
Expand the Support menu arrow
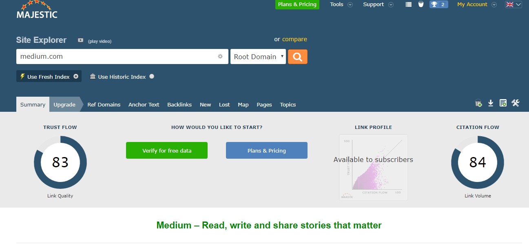391,5
